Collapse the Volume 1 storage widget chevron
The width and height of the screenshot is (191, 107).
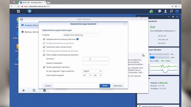click(x=177, y=82)
